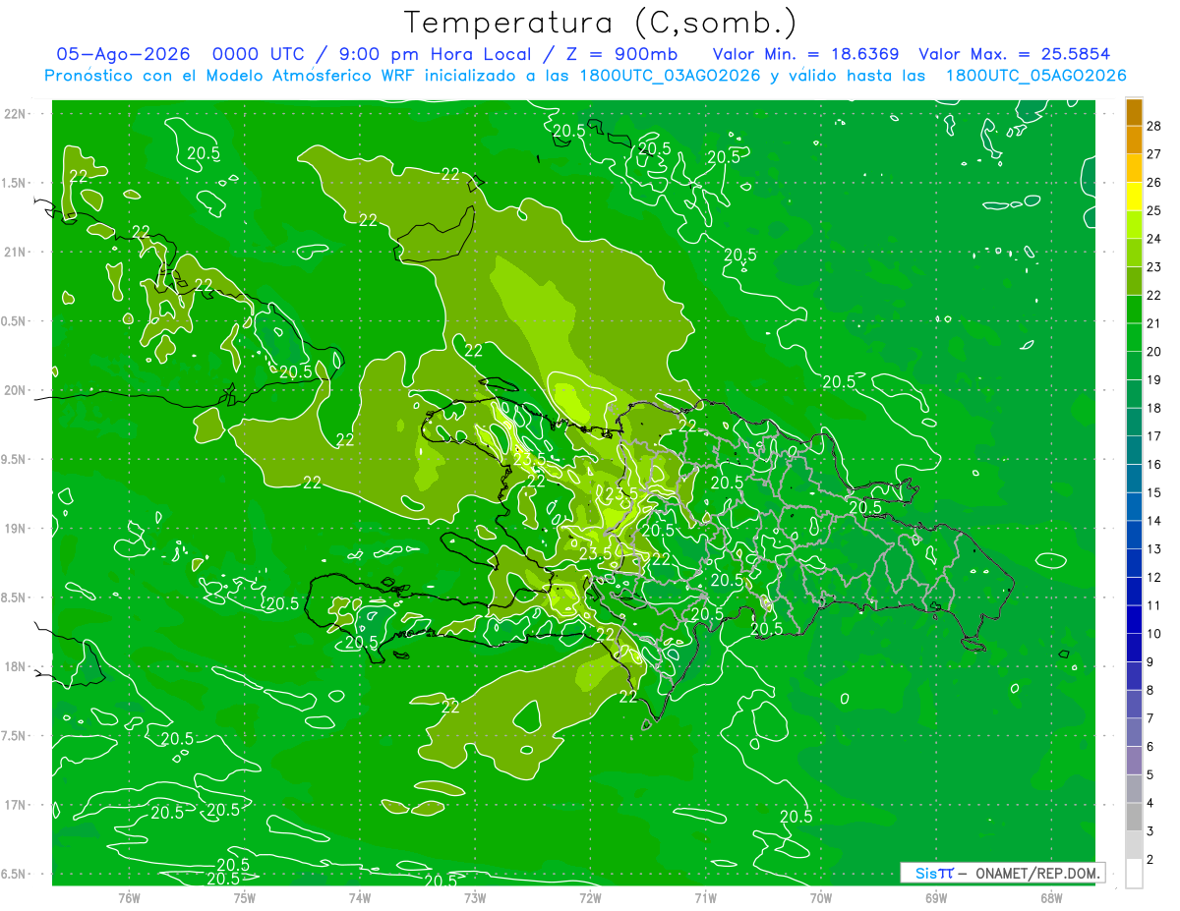Click the "76W" longitude label
The image size is (1180, 911).
129,897
